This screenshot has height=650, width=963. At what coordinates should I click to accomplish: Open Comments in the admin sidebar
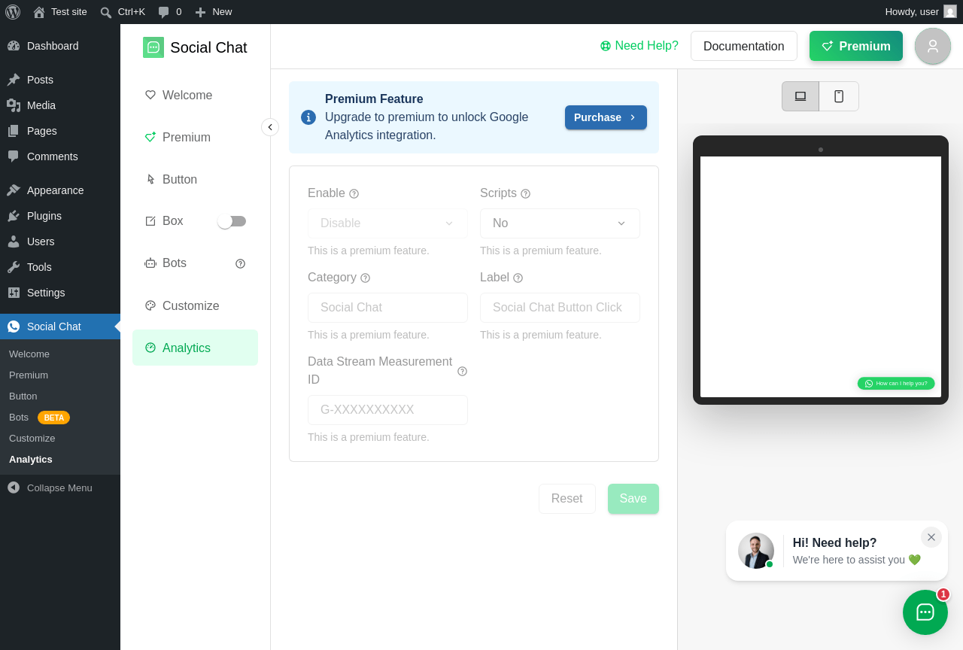60,156
